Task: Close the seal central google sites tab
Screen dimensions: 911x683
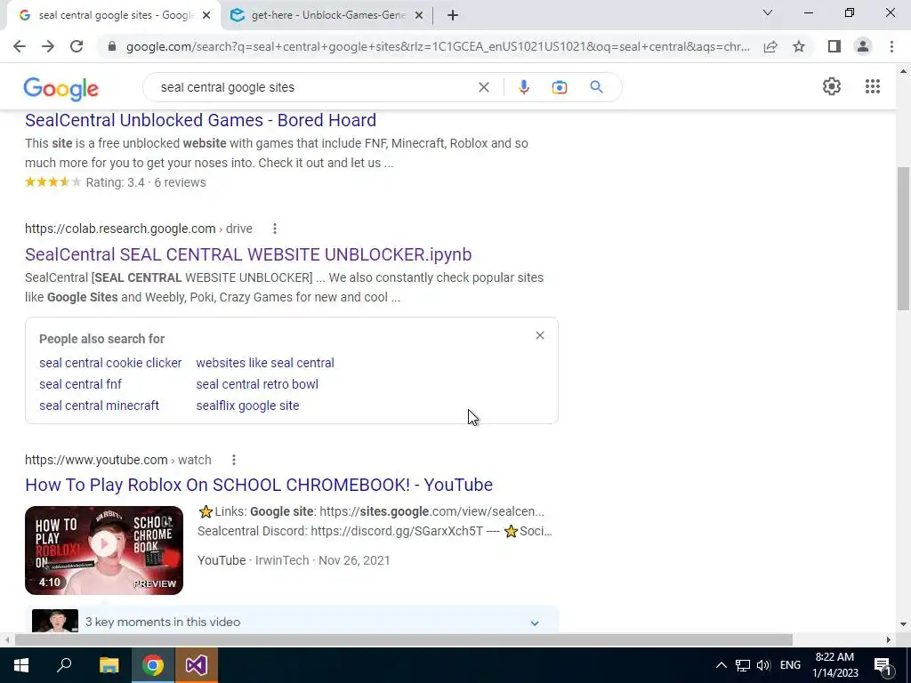Action: [206, 16]
